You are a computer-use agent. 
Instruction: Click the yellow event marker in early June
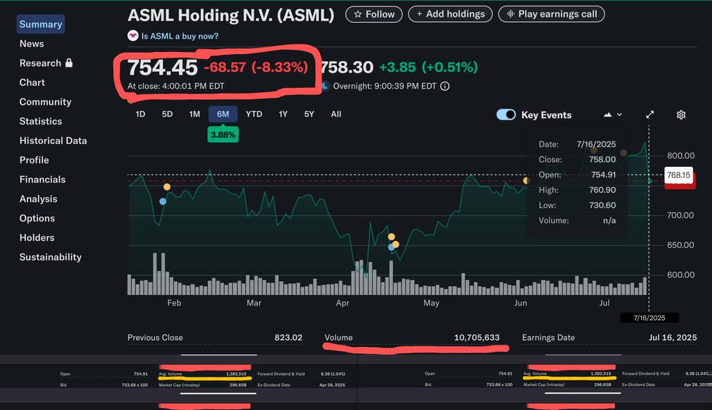[526, 181]
